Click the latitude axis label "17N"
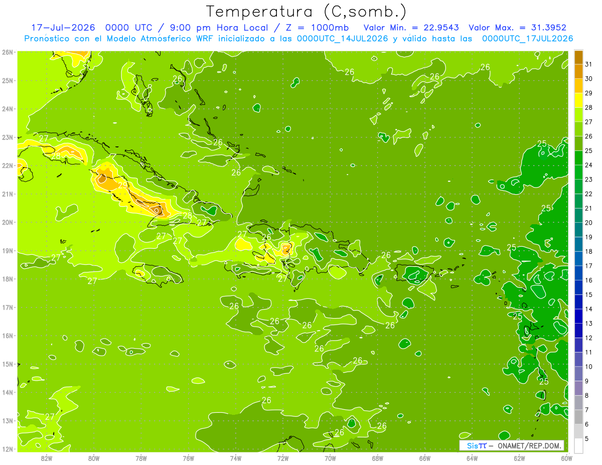This screenshot has width=602, height=465. [8, 307]
